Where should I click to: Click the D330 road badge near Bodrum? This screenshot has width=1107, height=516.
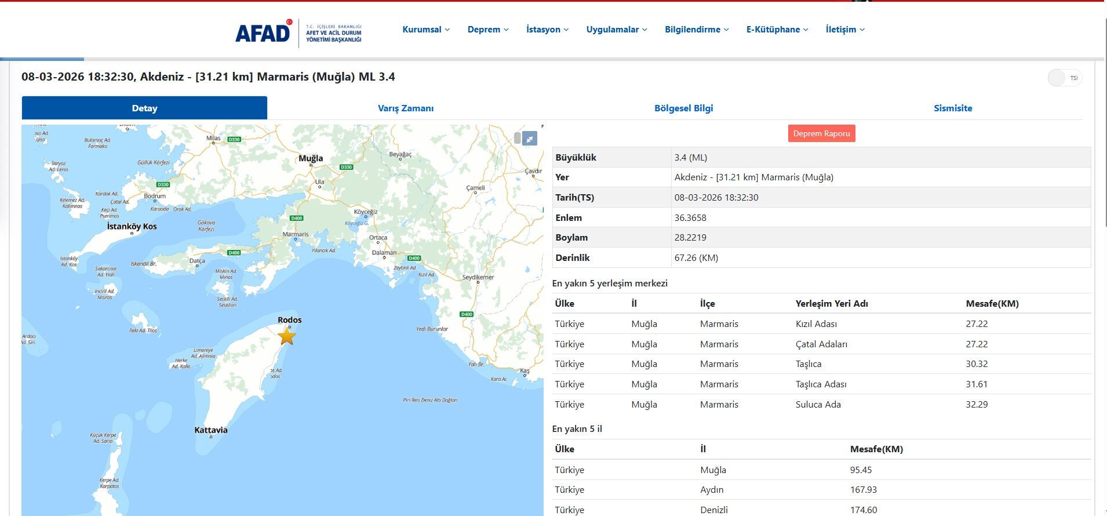tap(163, 184)
